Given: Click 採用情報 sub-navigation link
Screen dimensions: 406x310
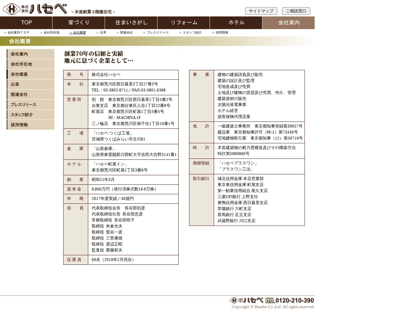Looking at the screenshot, I should (220, 33).
